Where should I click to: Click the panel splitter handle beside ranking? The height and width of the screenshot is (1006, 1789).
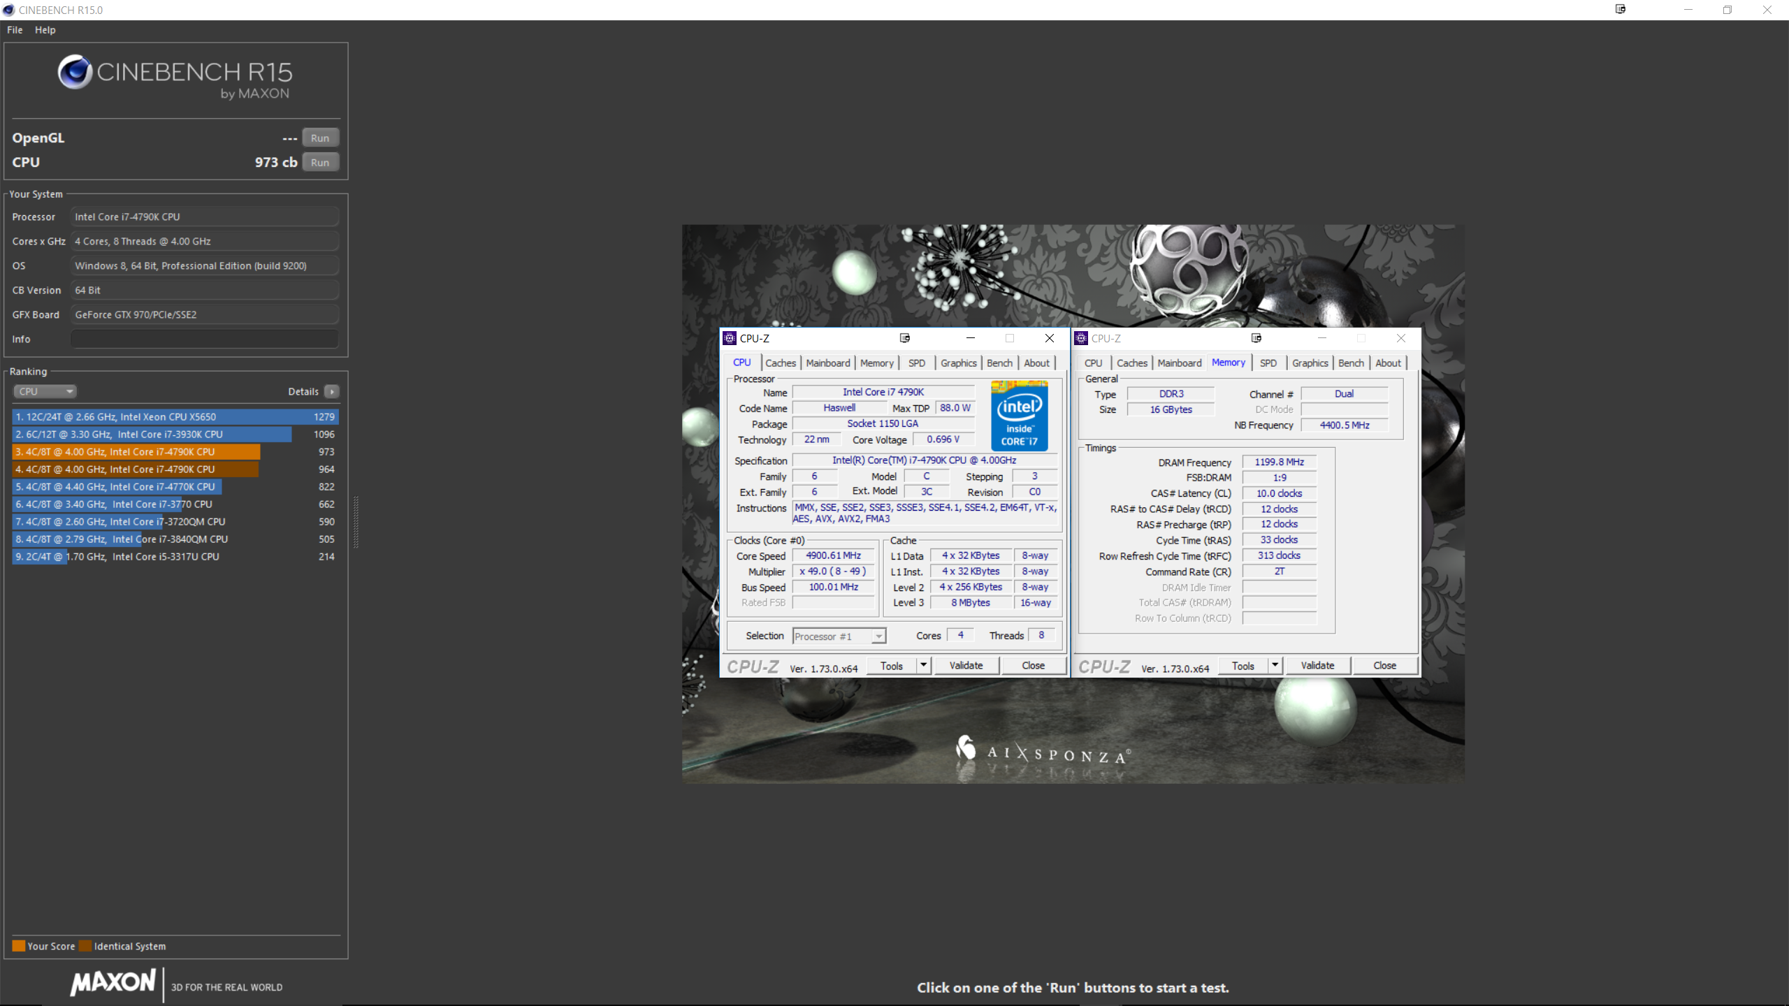tap(356, 521)
